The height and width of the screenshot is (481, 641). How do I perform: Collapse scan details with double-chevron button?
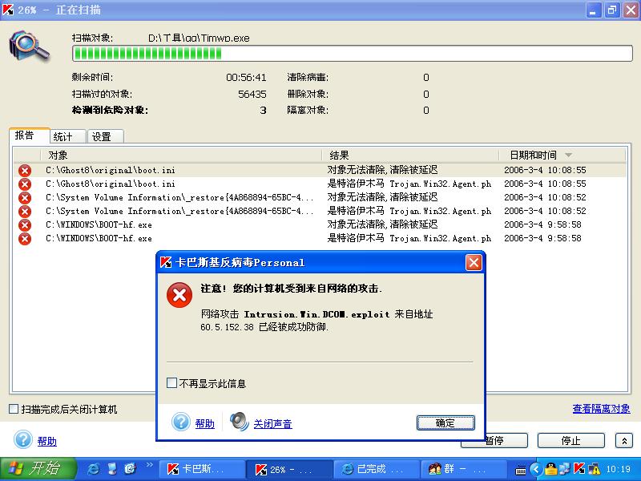[624, 441]
